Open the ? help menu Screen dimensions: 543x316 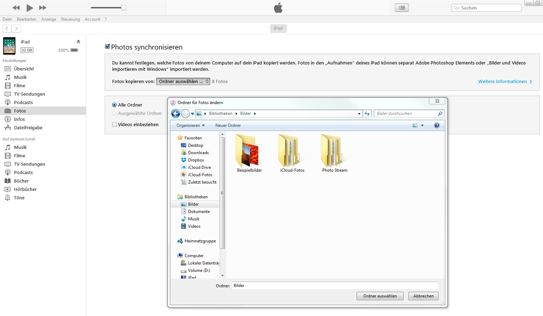click(106, 19)
